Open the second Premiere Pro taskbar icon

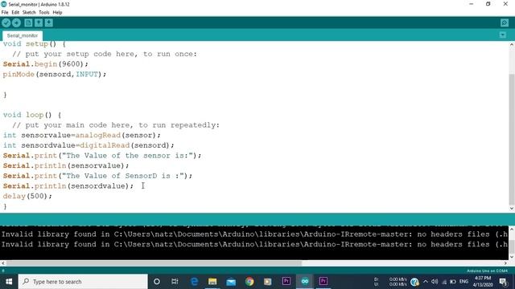pyautogui.click(x=323, y=282)
